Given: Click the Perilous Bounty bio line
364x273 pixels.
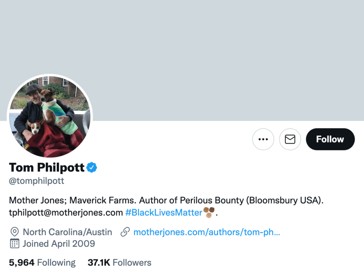Looking at the screenshot, I should (166, 200).
